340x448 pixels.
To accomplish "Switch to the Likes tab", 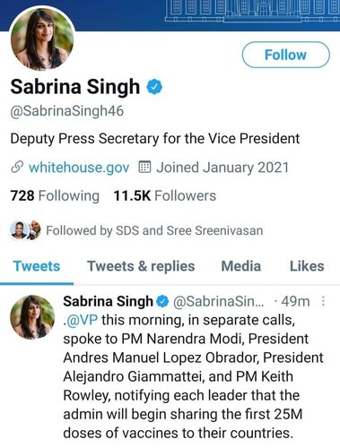I will click(x=307, y=266).
